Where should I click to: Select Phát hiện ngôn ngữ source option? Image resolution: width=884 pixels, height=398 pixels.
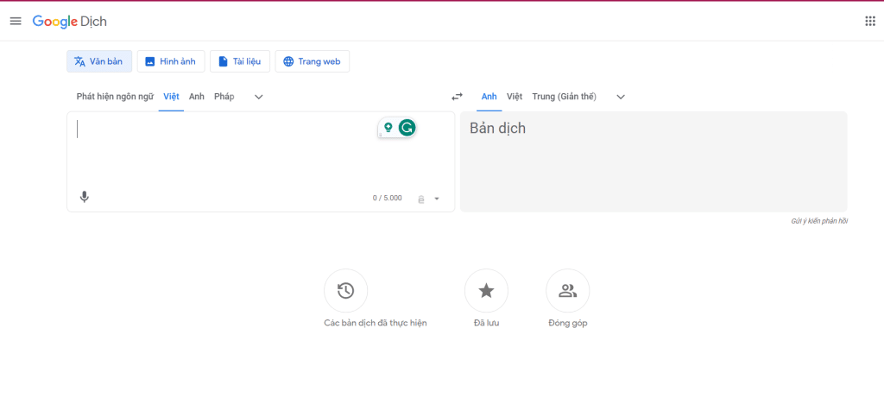click(x=115, y=97)
